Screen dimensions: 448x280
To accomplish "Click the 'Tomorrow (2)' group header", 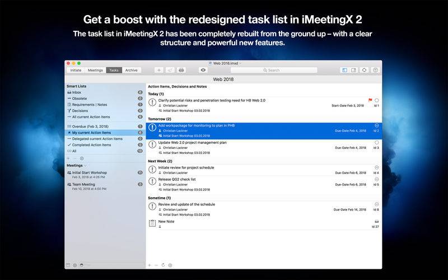I will click(x=160, y=119).
